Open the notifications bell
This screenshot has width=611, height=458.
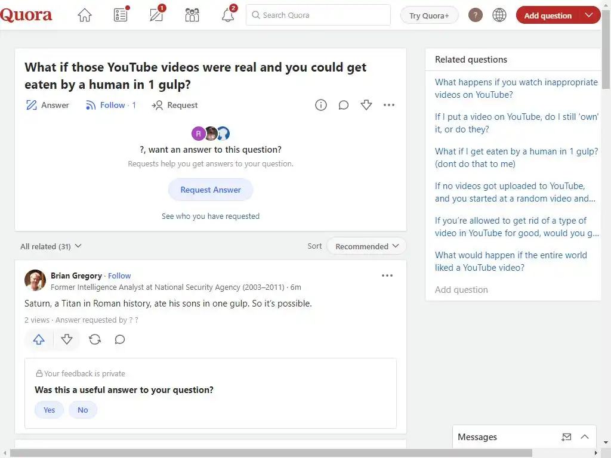pyautogui.click(x=228, y=15)
